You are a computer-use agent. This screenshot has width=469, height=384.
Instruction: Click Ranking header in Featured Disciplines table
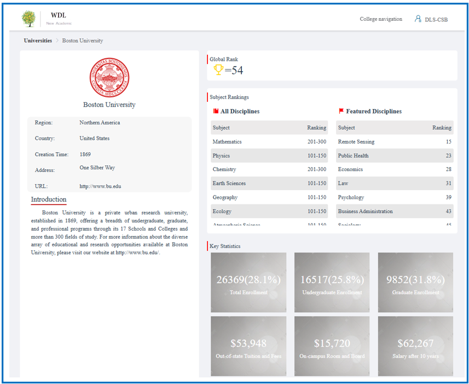tap(442, 128)
